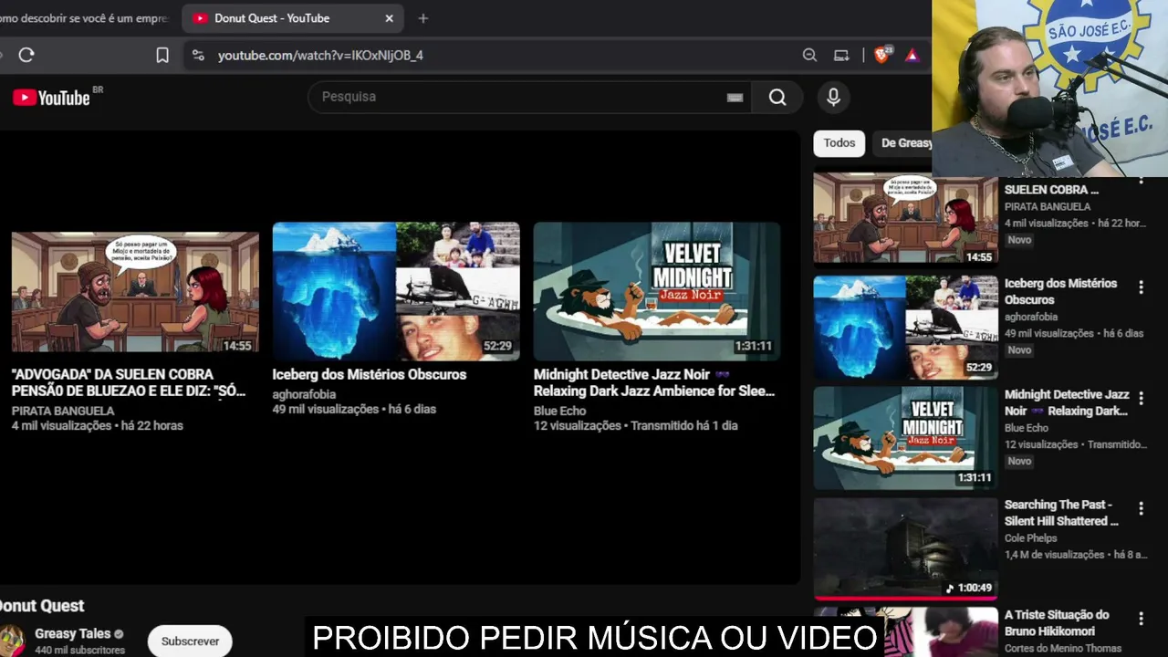Play end-screen Velvet Midnight thumbnail 1:31:11
Image resolution: width=1168 pixels, height=657 pixels.
pyautogui.click(x=657, y=292)
